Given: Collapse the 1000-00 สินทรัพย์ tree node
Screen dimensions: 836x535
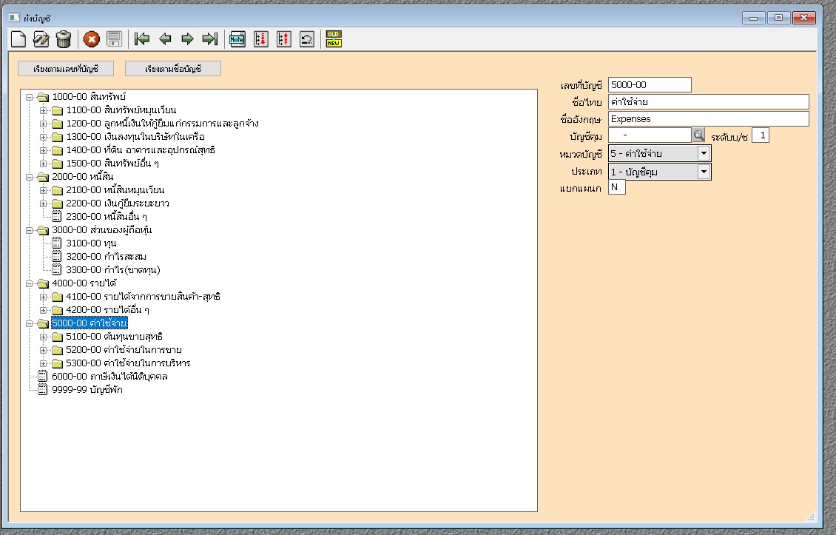Looking at the screenshot, I should pyautogui.click(x=29, y=97).
